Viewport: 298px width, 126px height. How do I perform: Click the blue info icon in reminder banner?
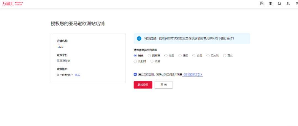[139, 38]
